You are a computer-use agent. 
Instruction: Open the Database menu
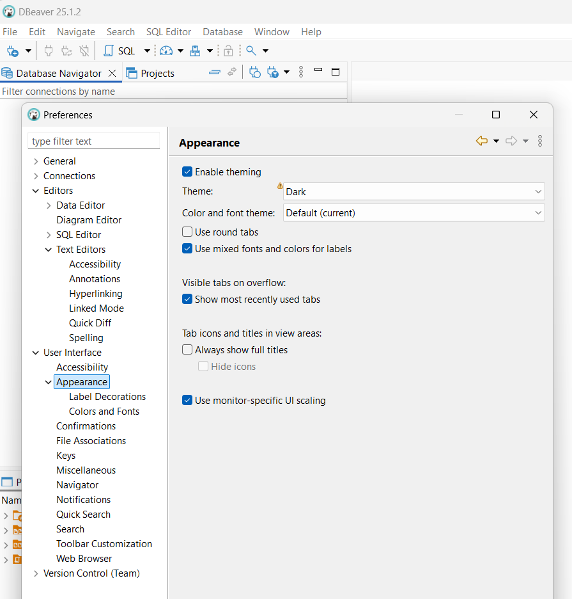[222, 32]
